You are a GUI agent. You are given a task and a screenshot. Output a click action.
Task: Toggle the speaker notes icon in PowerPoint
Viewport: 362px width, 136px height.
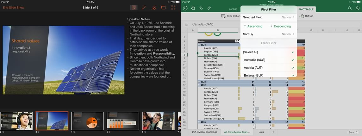point(134,8)
